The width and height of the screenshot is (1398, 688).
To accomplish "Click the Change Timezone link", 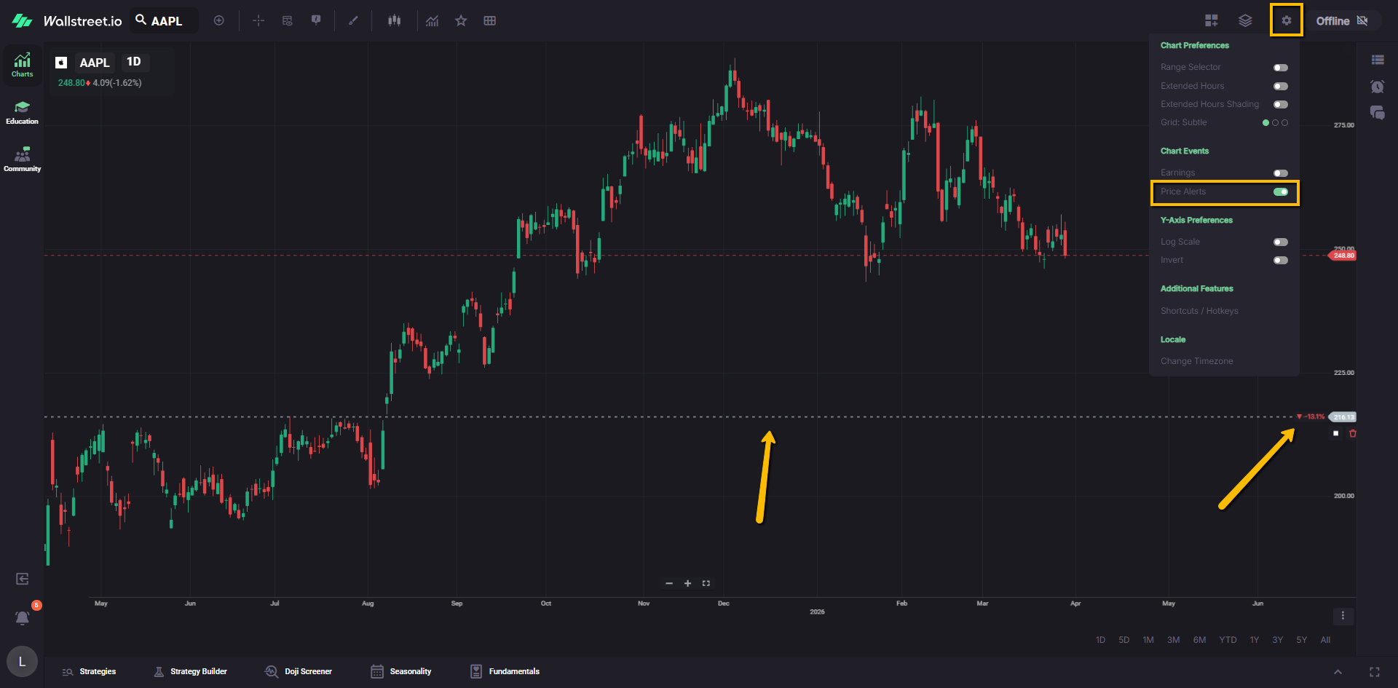I will [1196, 362].
